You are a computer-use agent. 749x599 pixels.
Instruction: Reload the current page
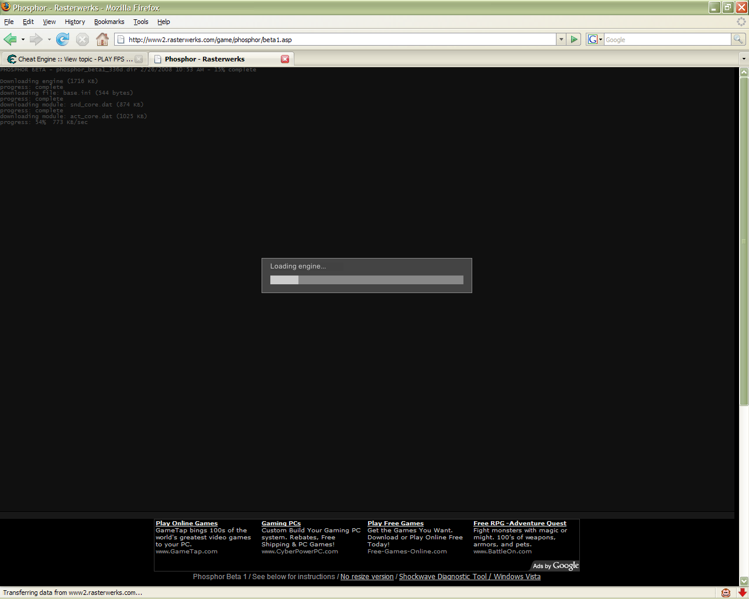point(63,39)
